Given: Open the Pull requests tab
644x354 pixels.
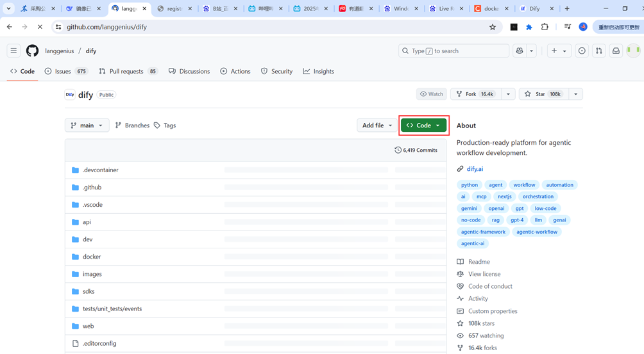Looking at the screenshot, I should pyautogui.click(x=128, y=71).
